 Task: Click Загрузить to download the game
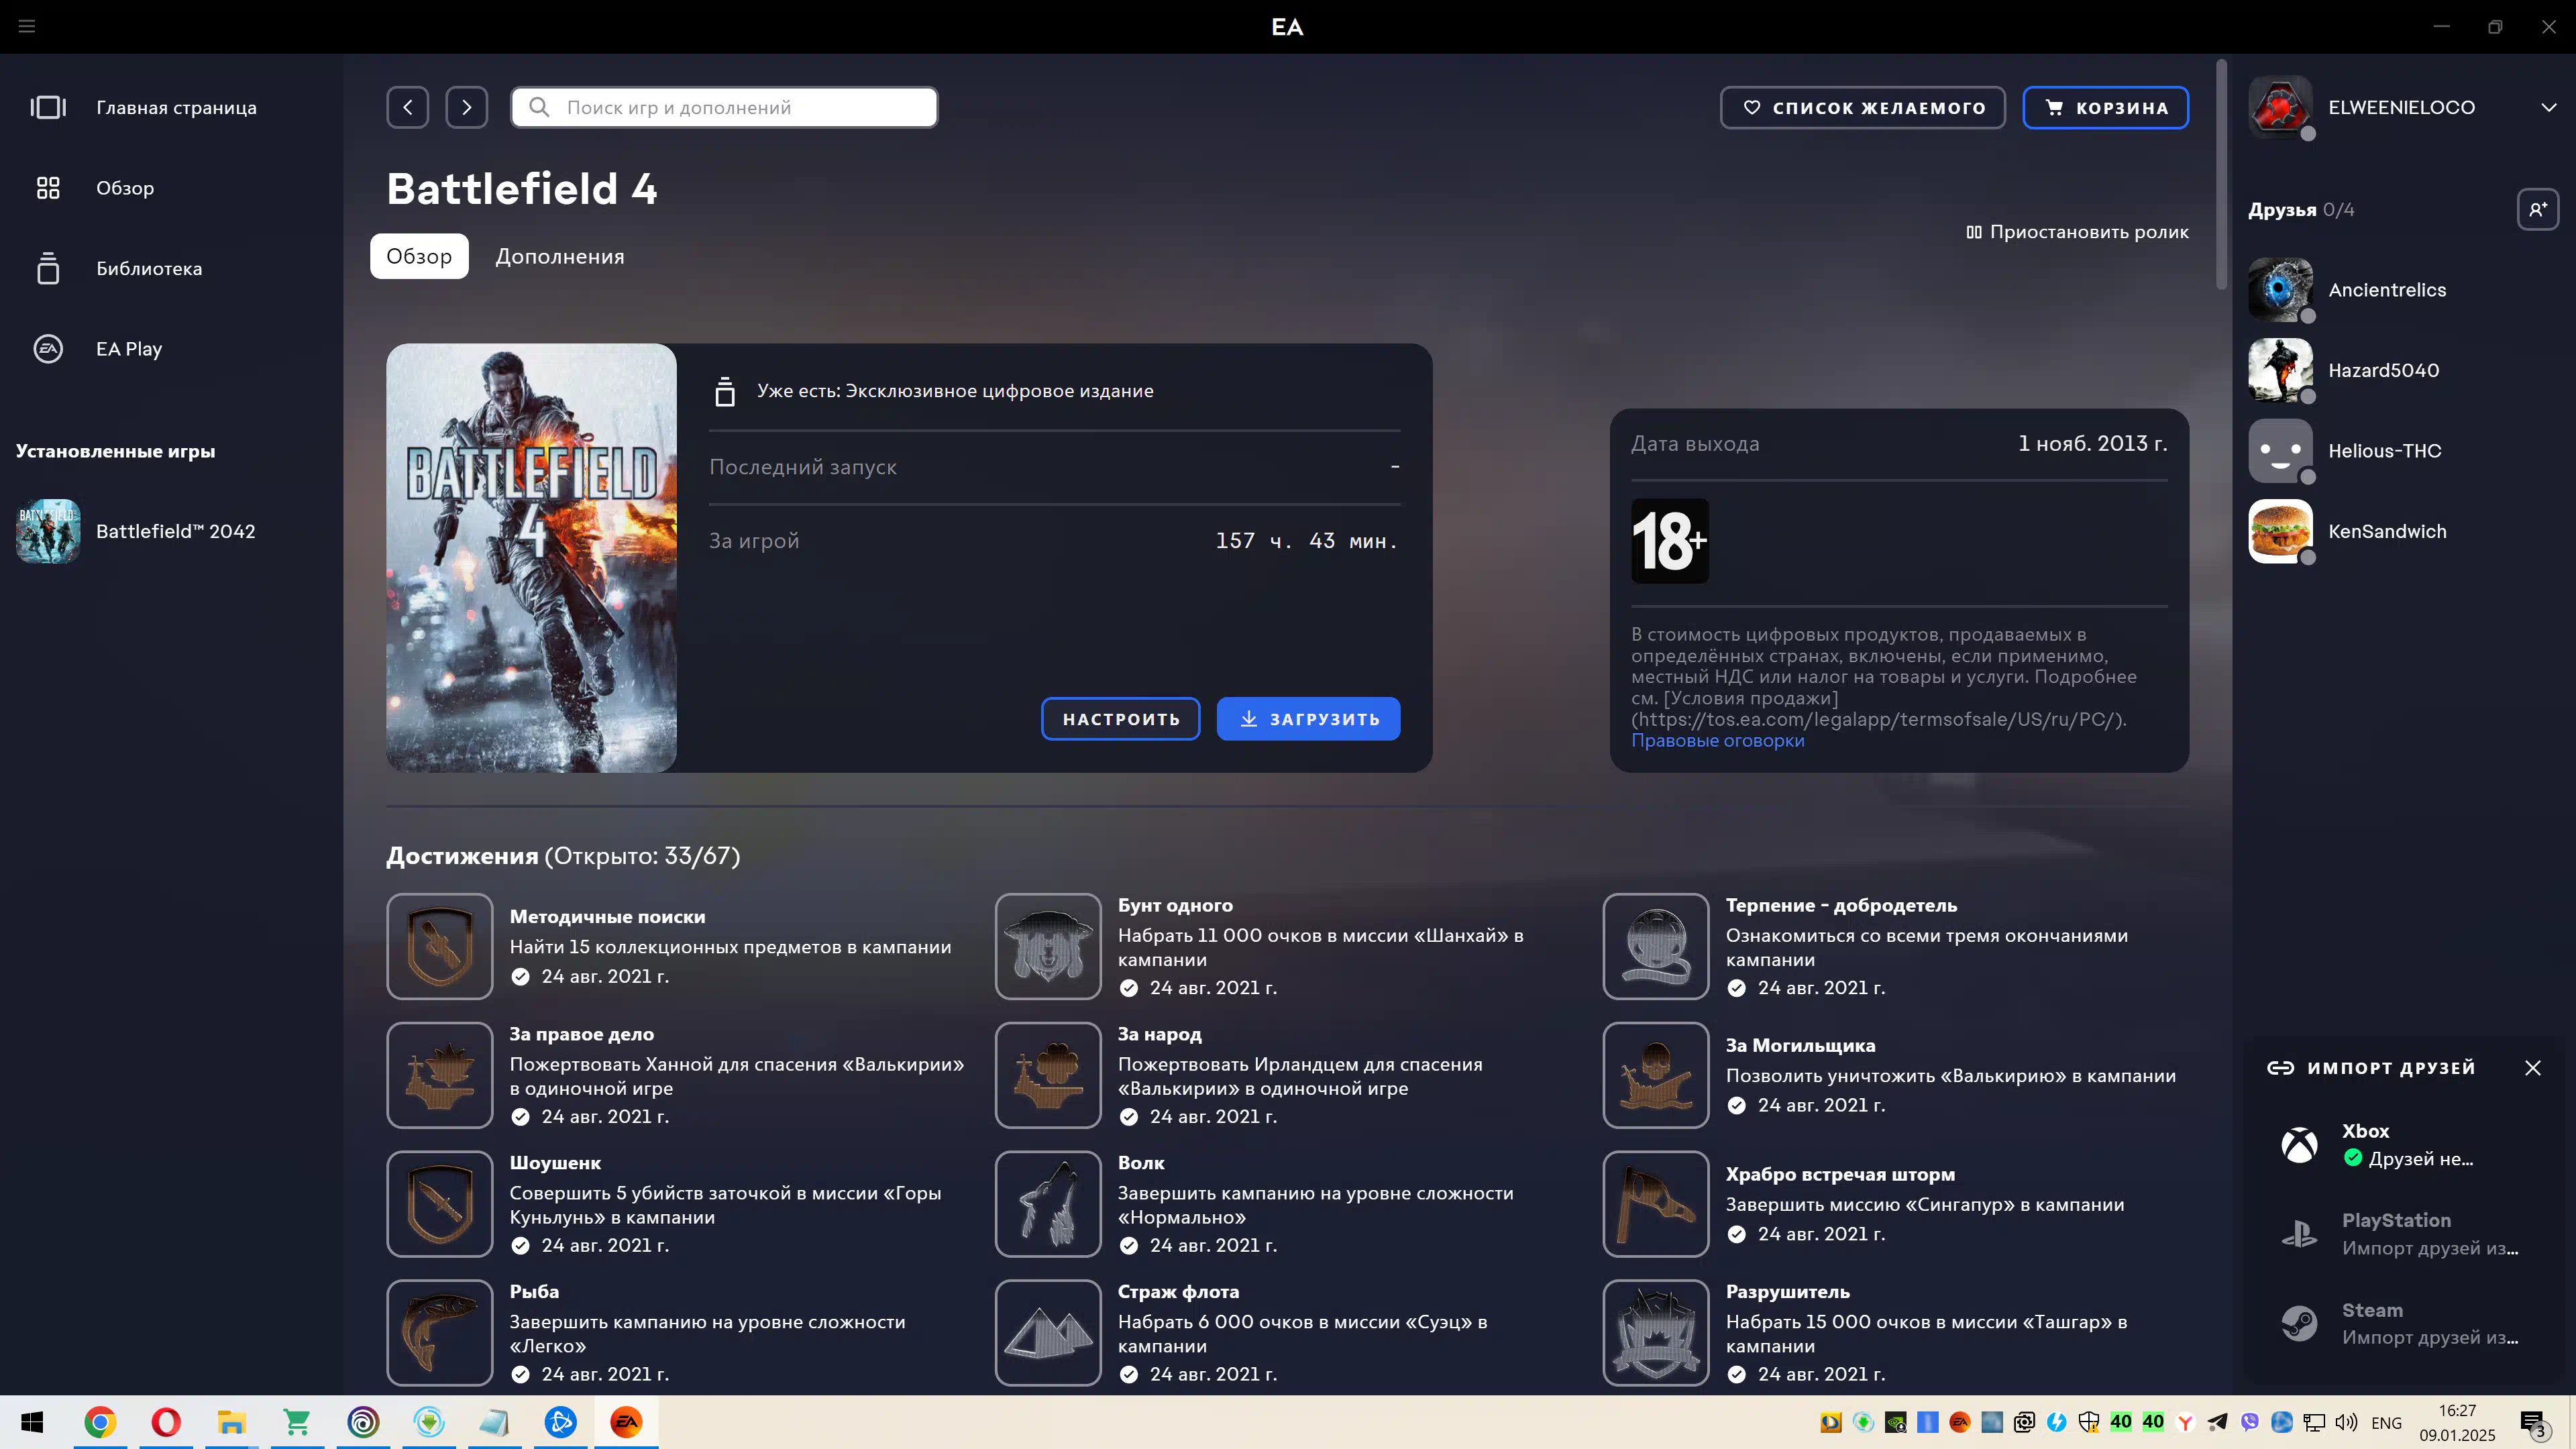coord(1308,719)
